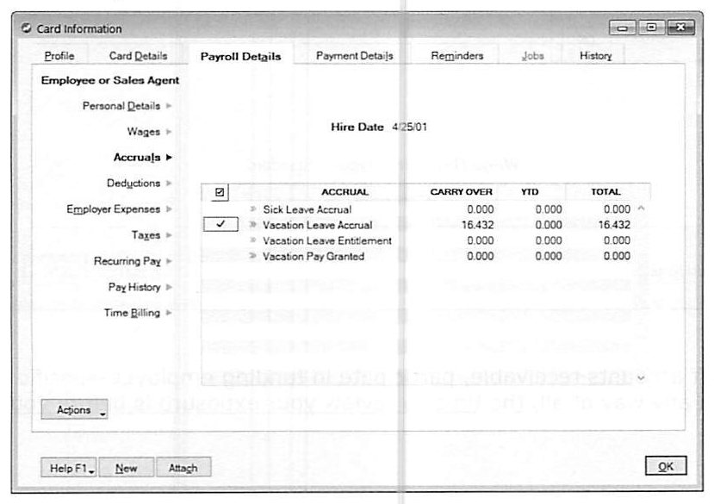
Task: Expand the Pay History section arrow
Action: [x=169, y=287]
